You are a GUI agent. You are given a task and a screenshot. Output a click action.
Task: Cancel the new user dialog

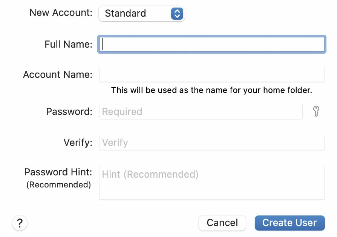[x=222, y=223]
